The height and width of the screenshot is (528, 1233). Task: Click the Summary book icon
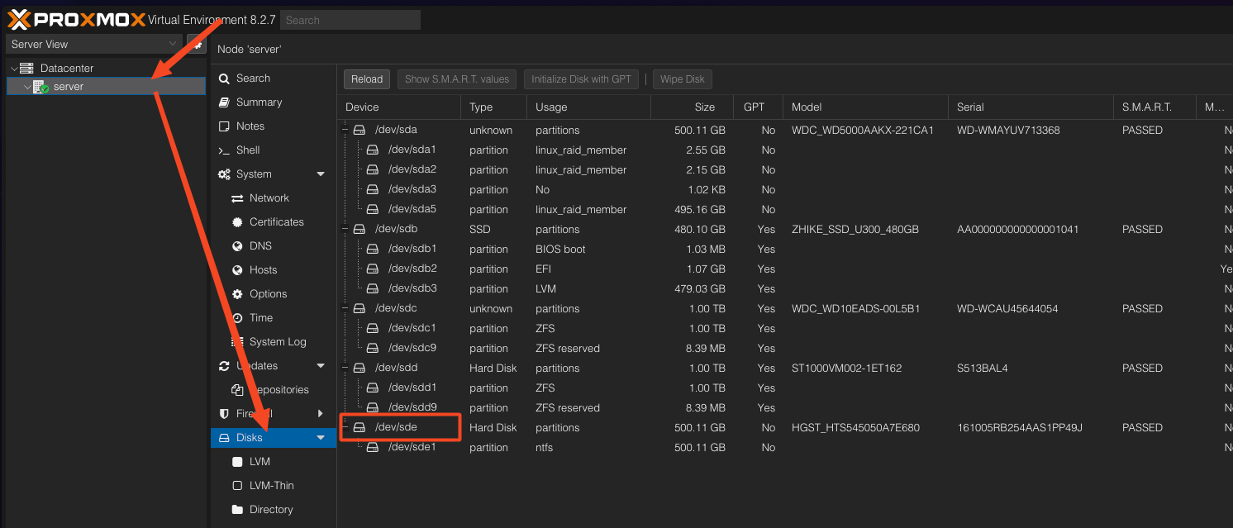[223, 102]
